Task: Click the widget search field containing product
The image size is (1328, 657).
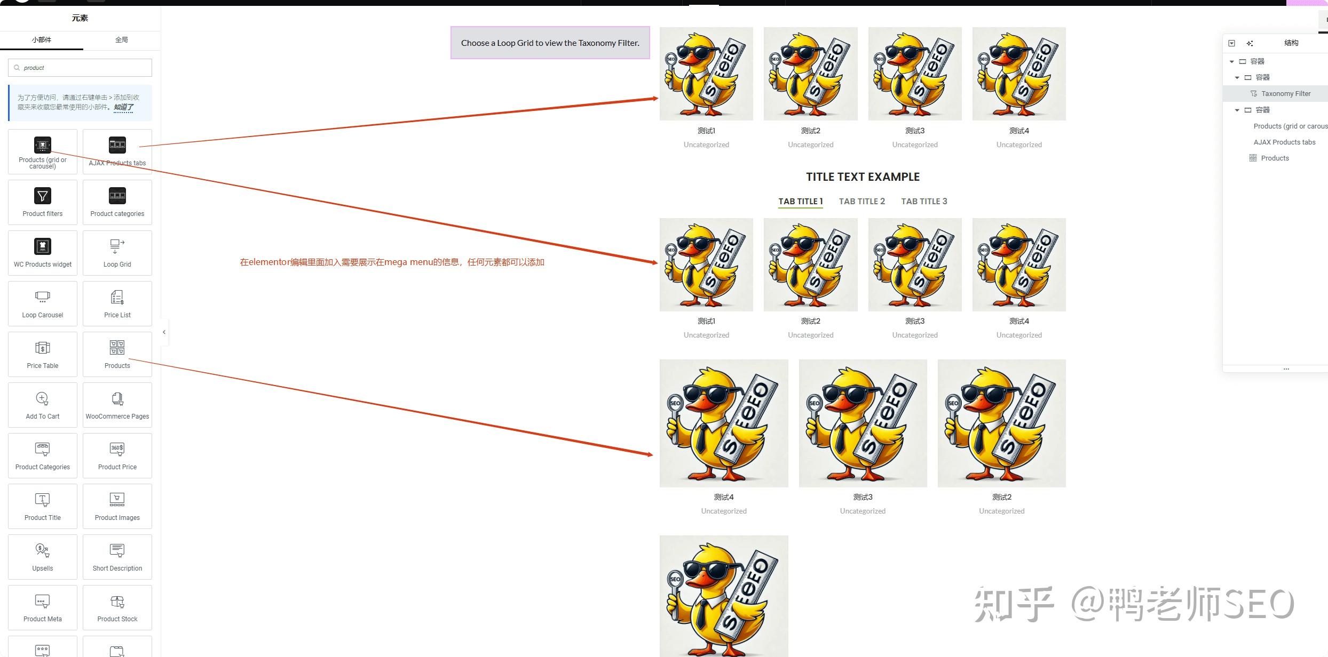Action: pyautogui.click(x=80, y=68)
